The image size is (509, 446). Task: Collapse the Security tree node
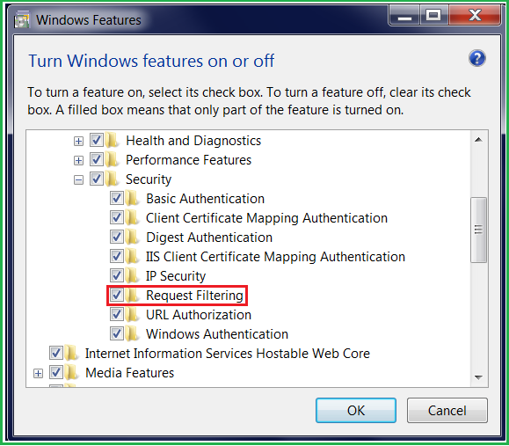pos(78,180)
